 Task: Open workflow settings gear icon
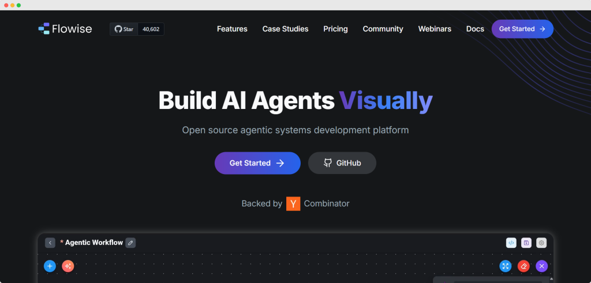click(x=541, y=243)
